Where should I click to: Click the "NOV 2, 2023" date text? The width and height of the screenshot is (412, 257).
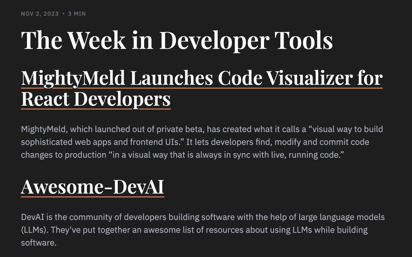(39, 14)
